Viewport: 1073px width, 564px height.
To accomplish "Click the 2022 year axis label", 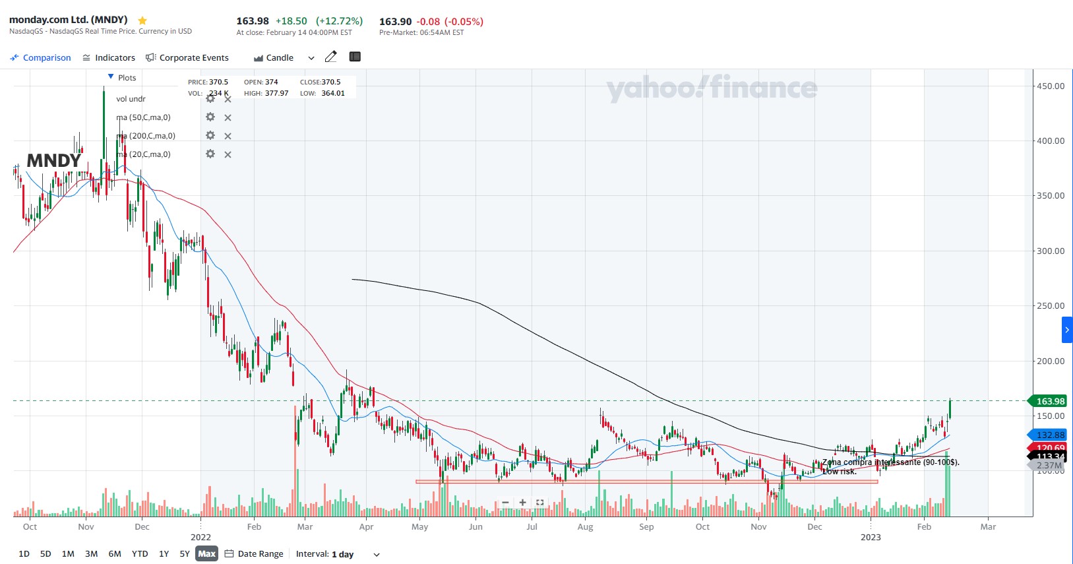I will coord(200,537).
